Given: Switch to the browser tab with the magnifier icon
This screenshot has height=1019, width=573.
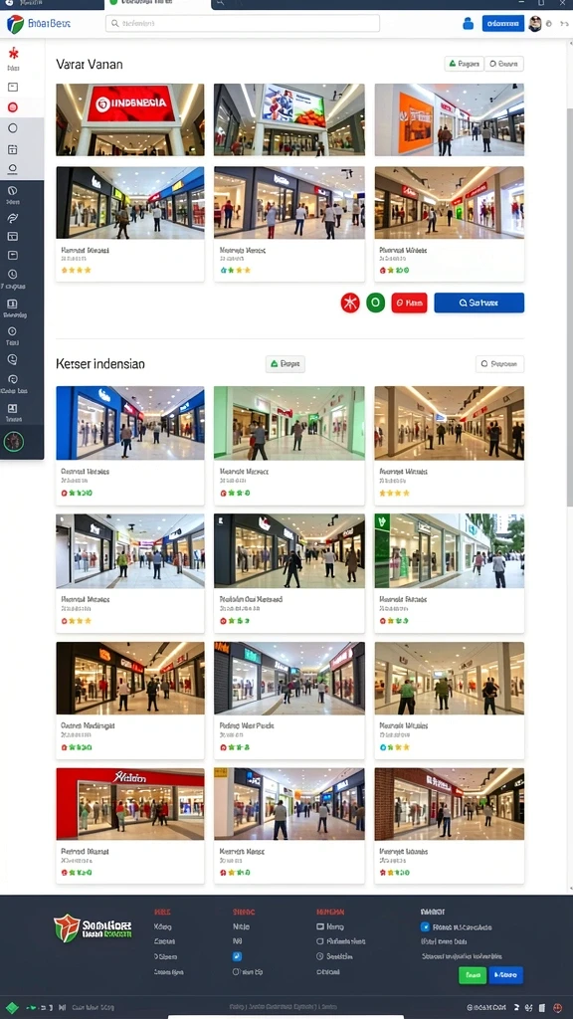Looking at the screenshot, I should point(221,3).
